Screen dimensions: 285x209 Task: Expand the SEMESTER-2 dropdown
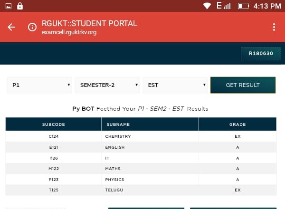pos(107,85)
